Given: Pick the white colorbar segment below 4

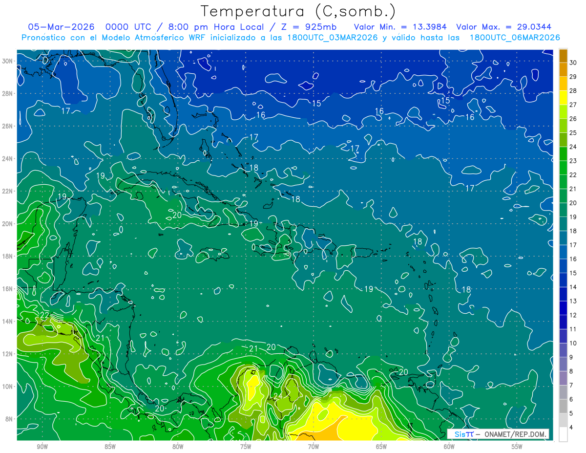Looking at the screenshot, I should point(563,434).
